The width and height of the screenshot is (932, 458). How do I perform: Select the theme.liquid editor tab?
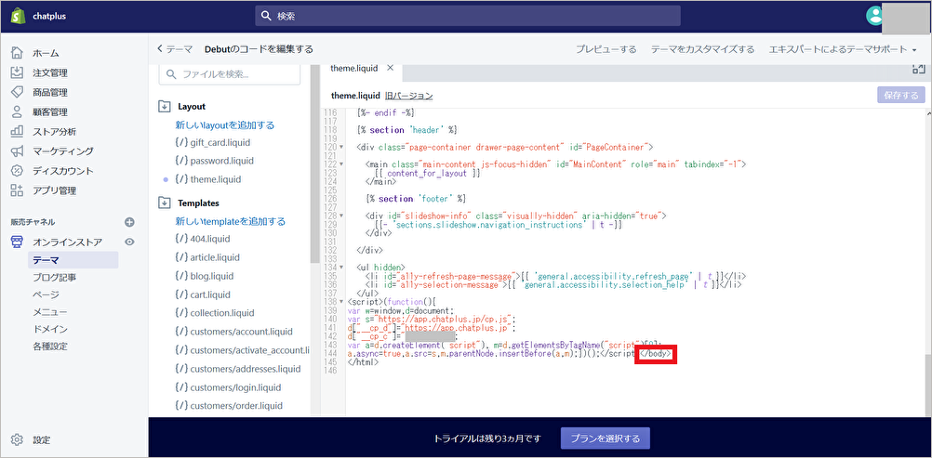coord(354,69)
